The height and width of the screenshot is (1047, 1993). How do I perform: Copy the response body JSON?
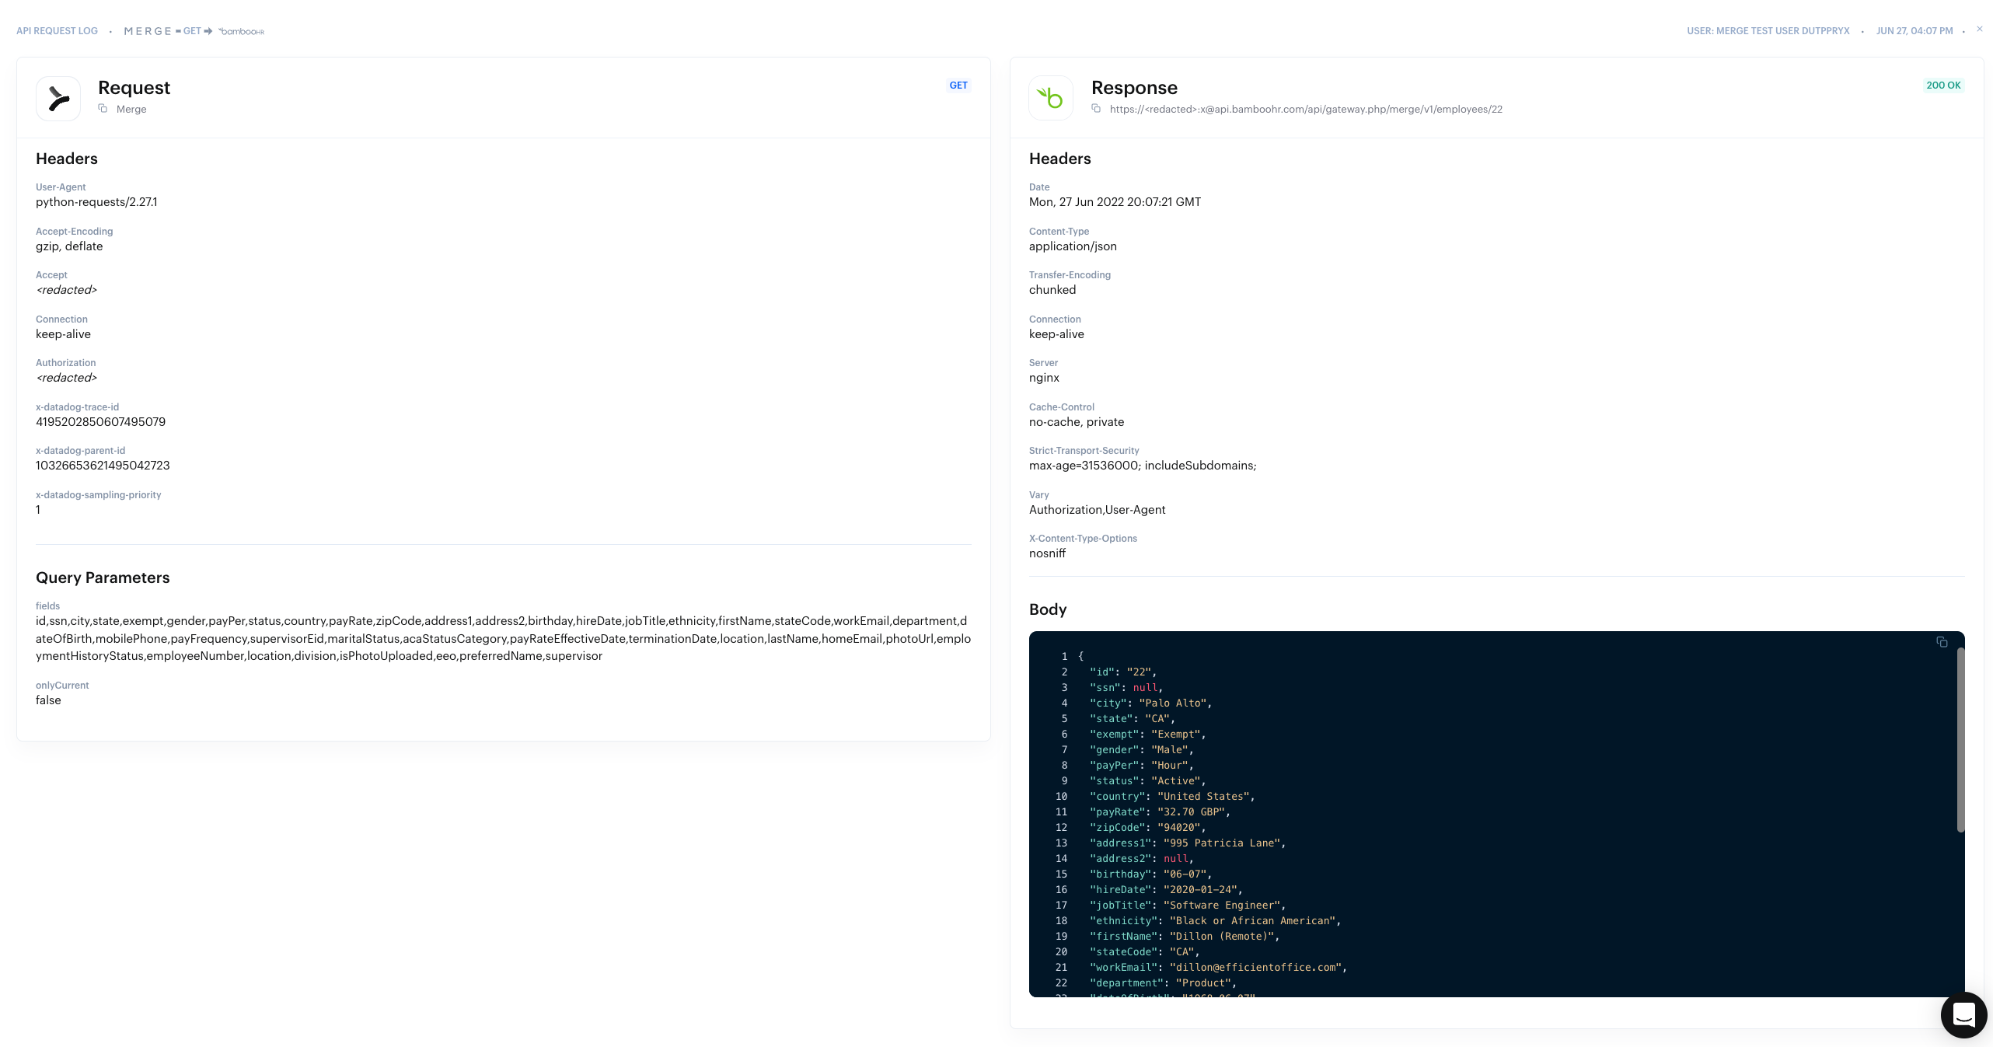tap(1942, 642)
